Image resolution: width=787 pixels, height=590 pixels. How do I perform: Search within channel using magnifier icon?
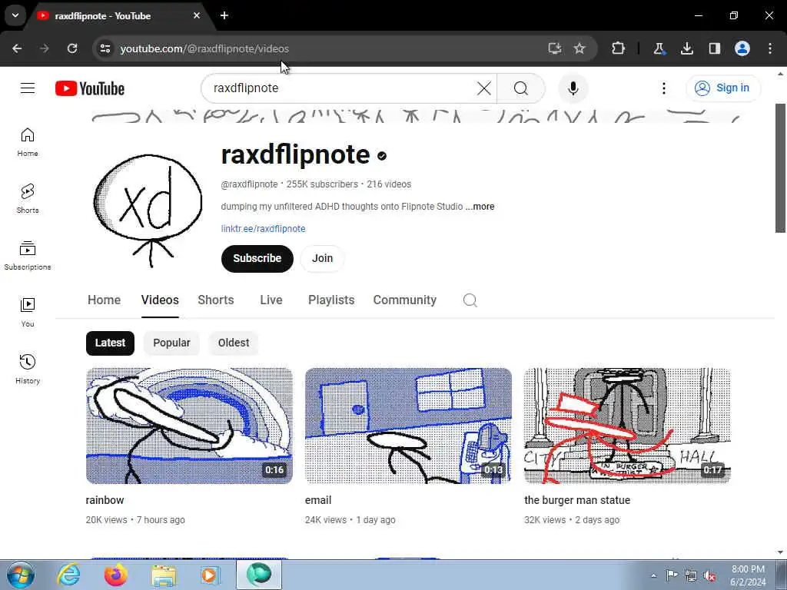point(470,300)
